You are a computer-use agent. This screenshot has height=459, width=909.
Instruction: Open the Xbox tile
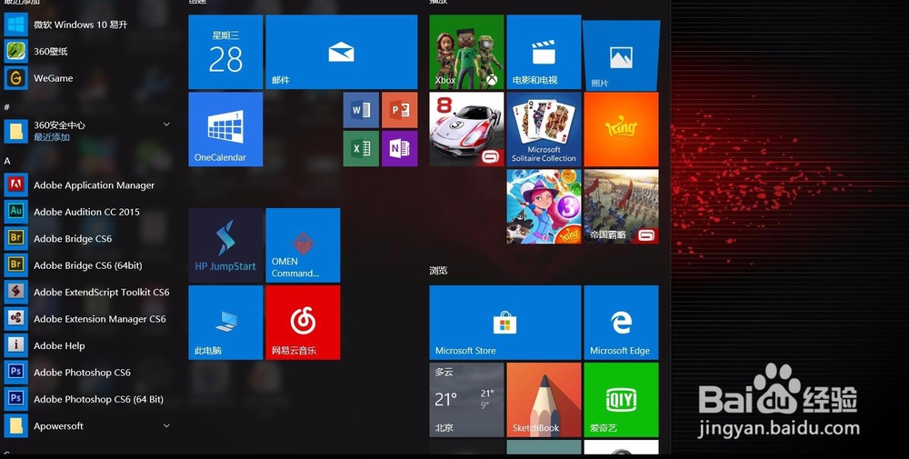click(x=466, y=52)
